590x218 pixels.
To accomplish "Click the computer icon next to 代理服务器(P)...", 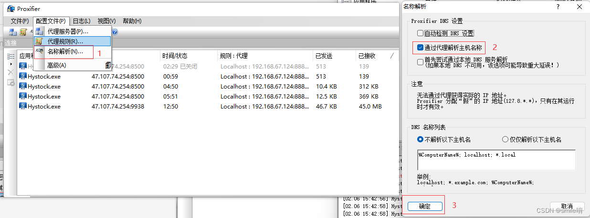I will [x=39, y=31].
